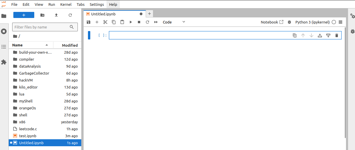Select the dataAnalysis folder
The image size is (355, 150).
click(x=45, y=66)
